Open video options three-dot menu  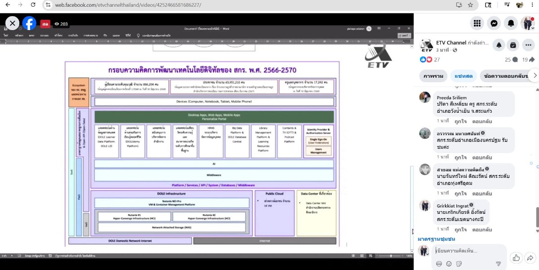click(x=529, y=45)
